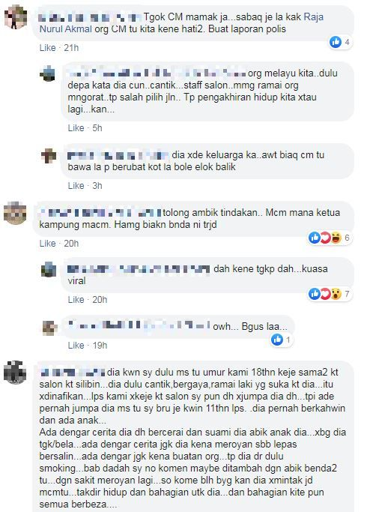
Task: Like the 'dia xde keluarga ka' reply
Action: (76, 186)
